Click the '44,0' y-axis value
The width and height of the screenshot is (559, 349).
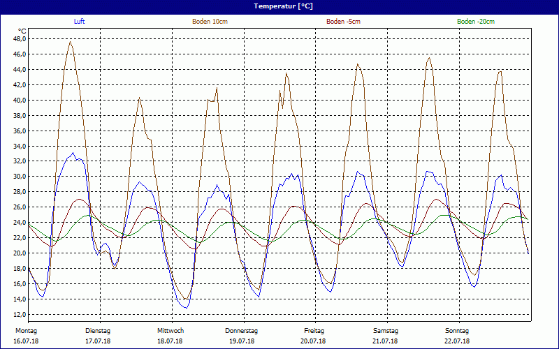(20, 69)
